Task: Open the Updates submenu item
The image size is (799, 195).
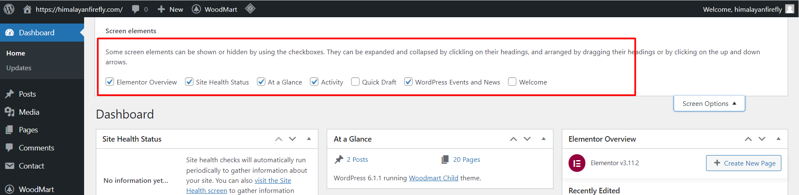Action: 19,68
